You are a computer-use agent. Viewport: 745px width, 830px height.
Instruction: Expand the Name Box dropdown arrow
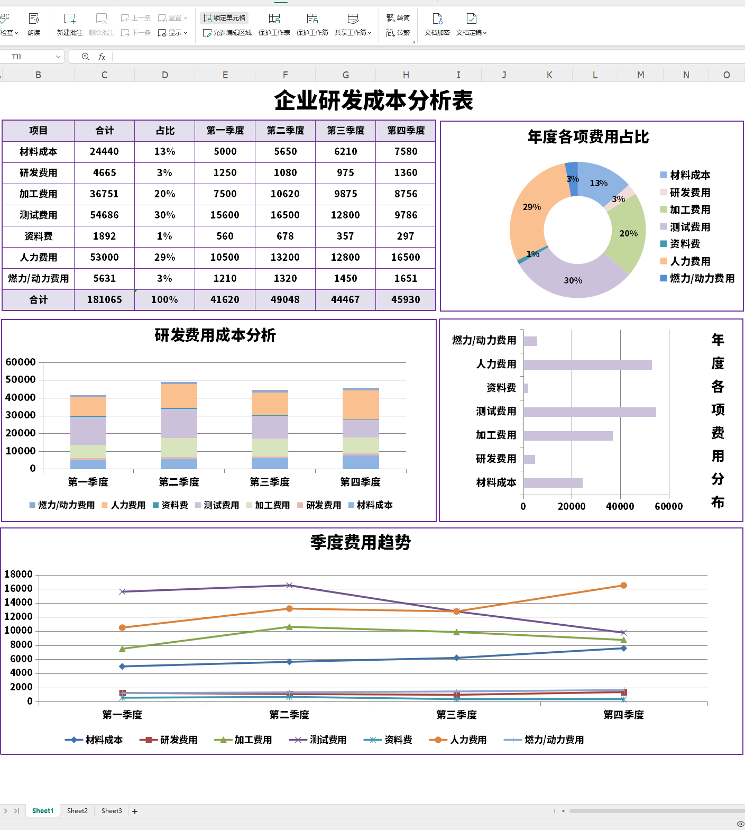pyautogui.click(x=58, y=57)
